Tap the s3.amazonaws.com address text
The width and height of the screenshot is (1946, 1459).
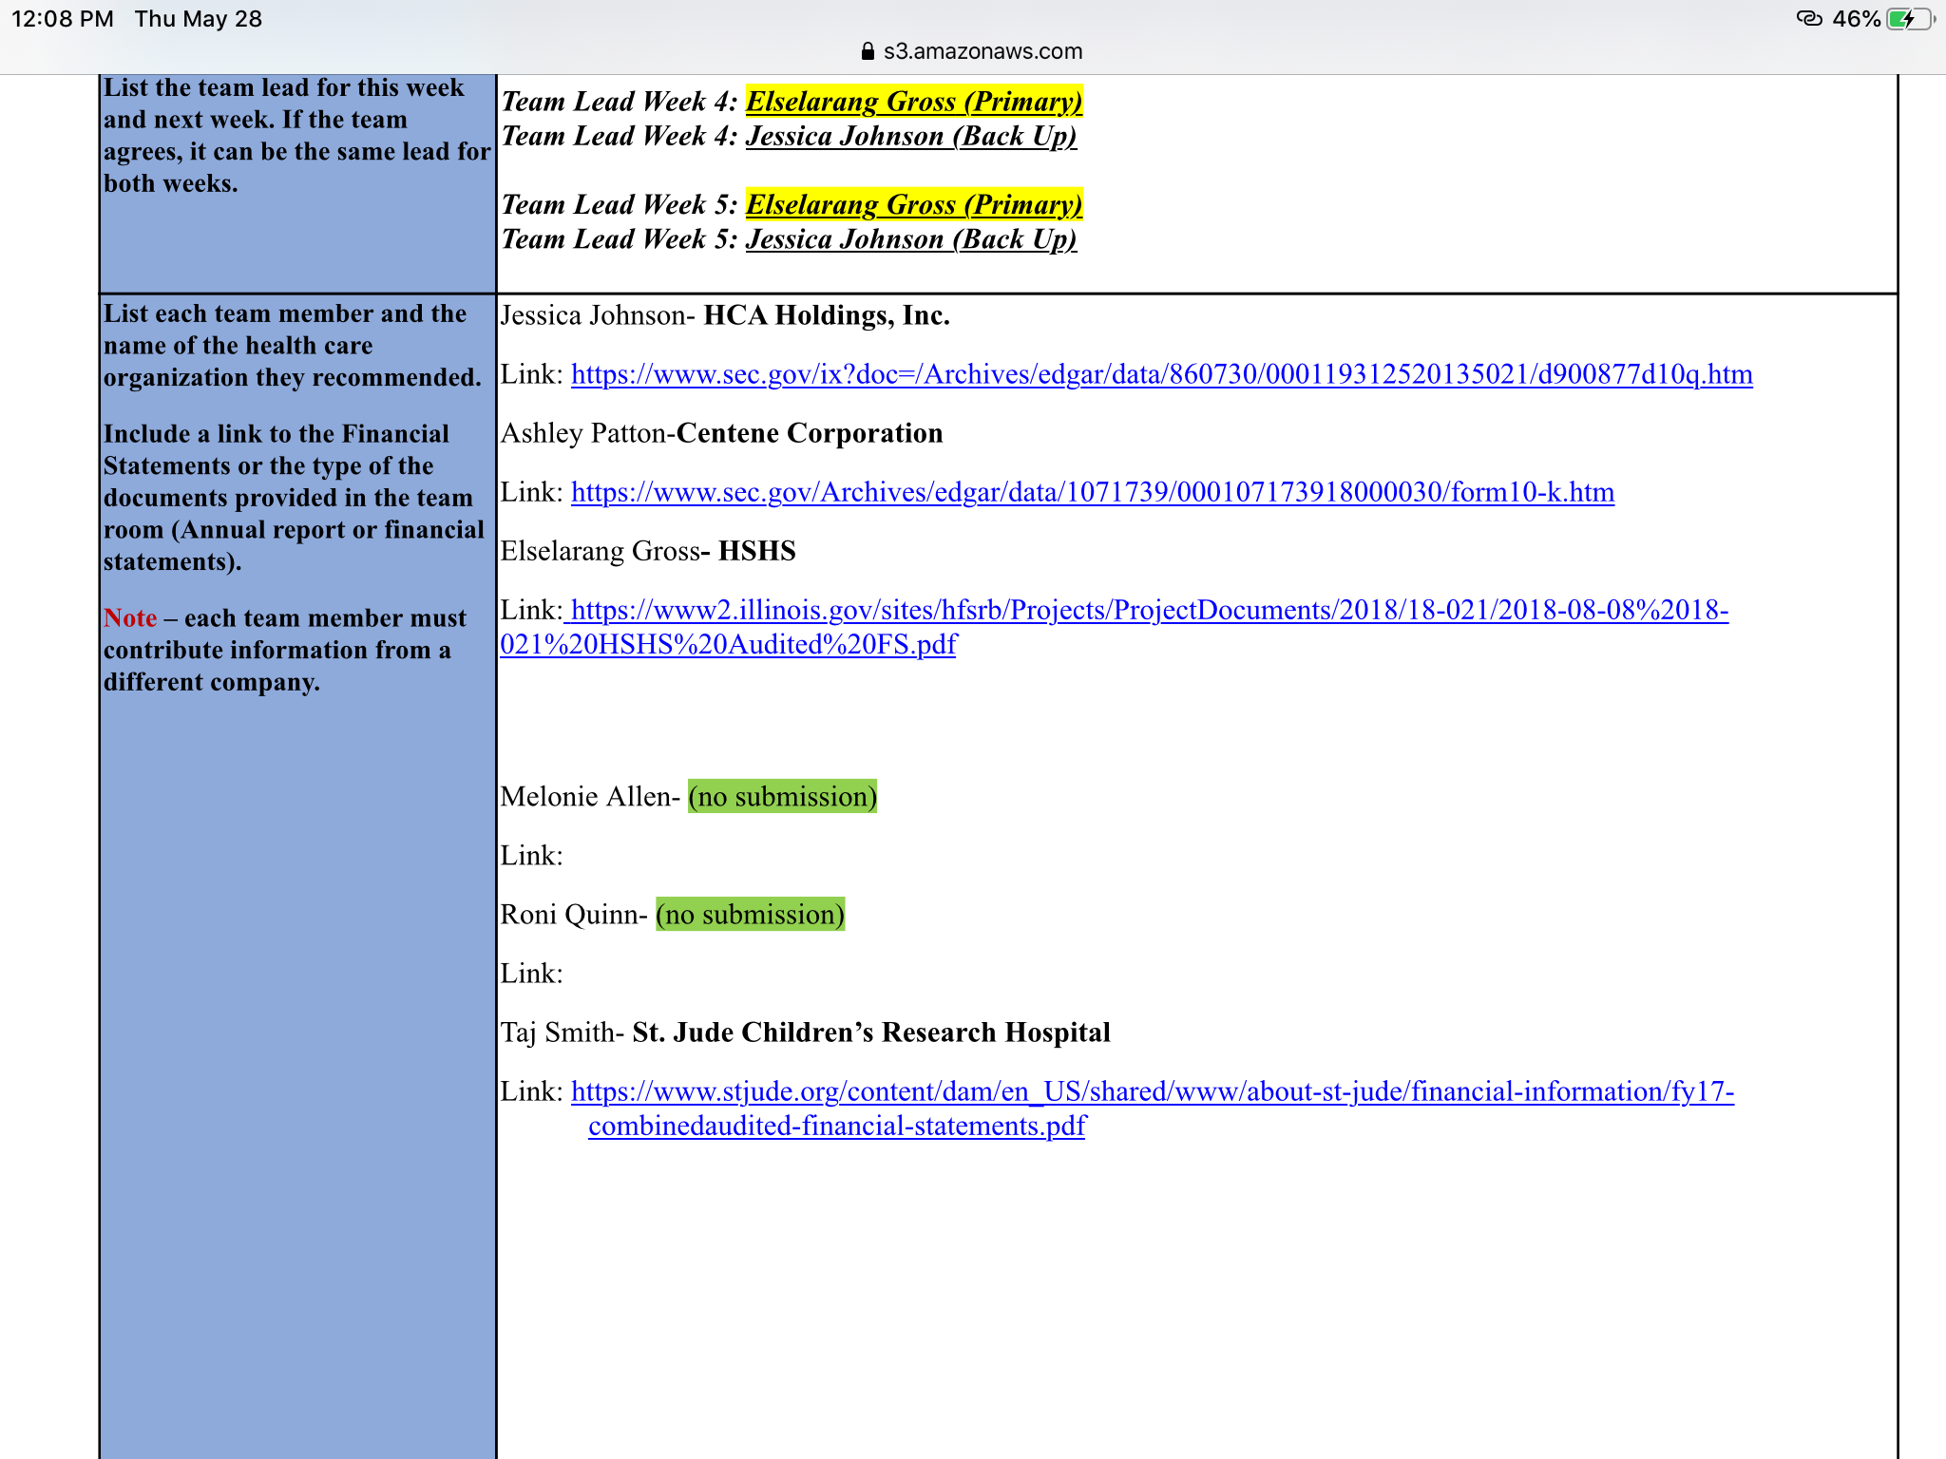[983, 51]
